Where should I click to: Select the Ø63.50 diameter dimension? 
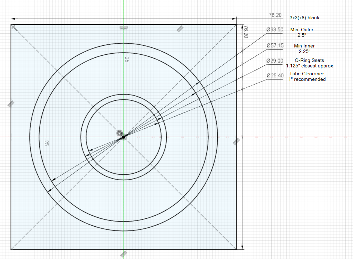(x=275, y=30)
